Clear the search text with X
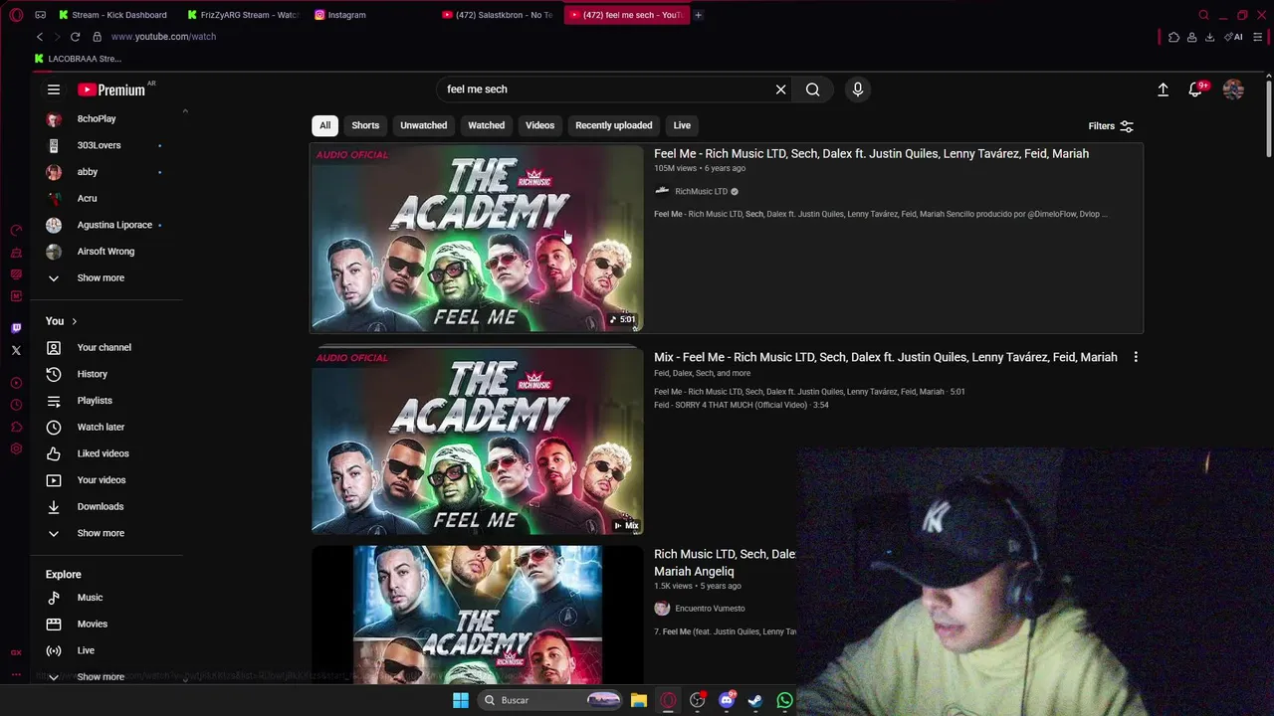Image resolution: width=1274 pixels, height=716 pixels. [781, 89]
